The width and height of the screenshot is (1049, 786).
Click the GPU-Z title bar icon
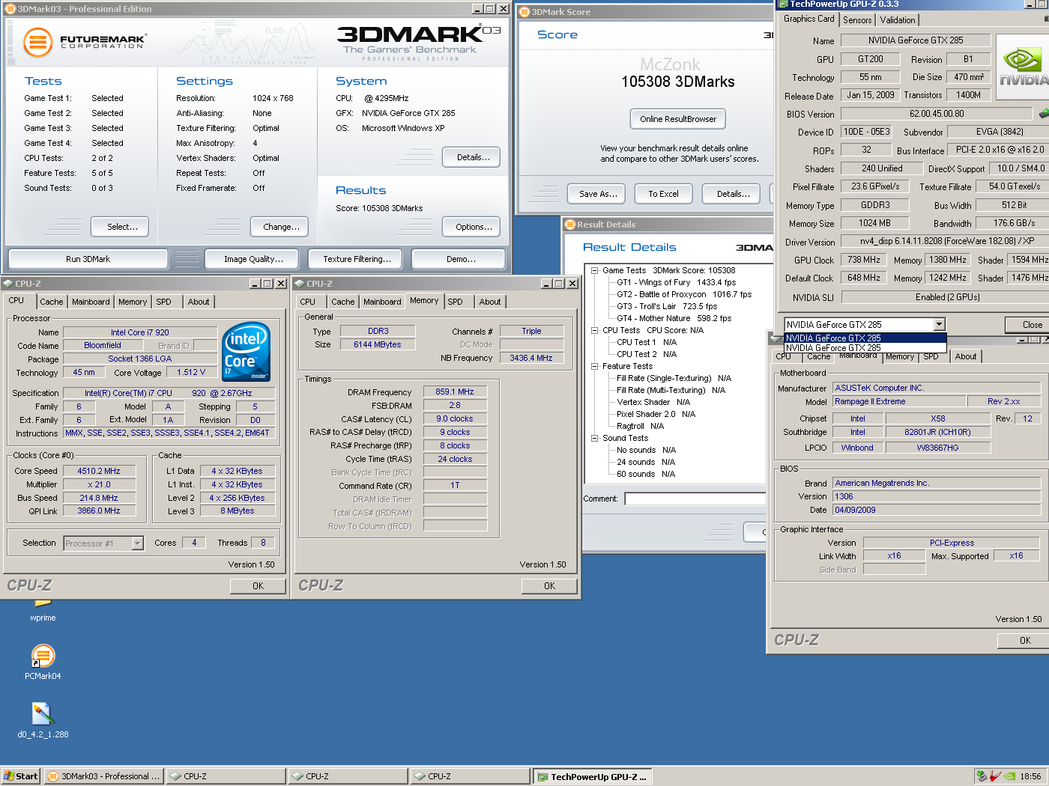pyautogui.click(x=783, y=4)
